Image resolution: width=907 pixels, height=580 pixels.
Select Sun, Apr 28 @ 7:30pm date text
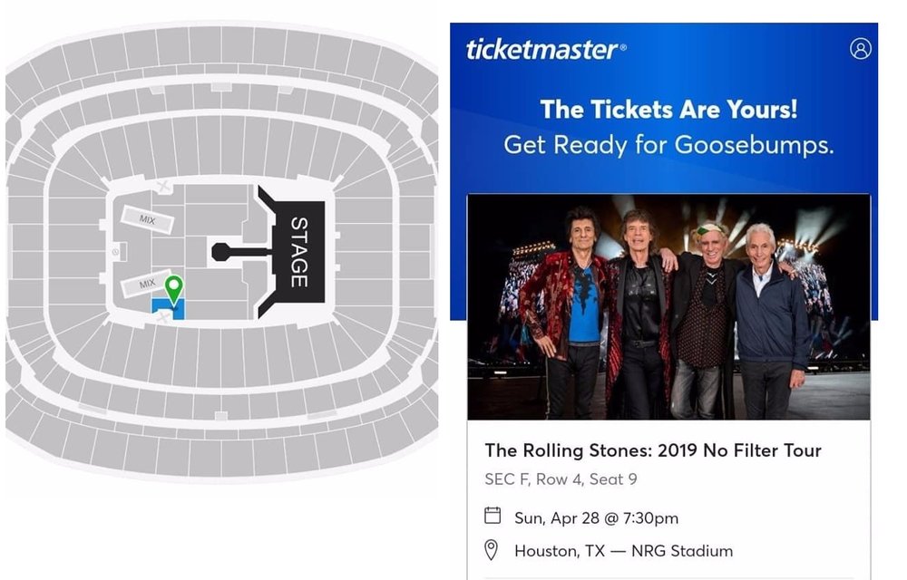(x=597, y=517)
